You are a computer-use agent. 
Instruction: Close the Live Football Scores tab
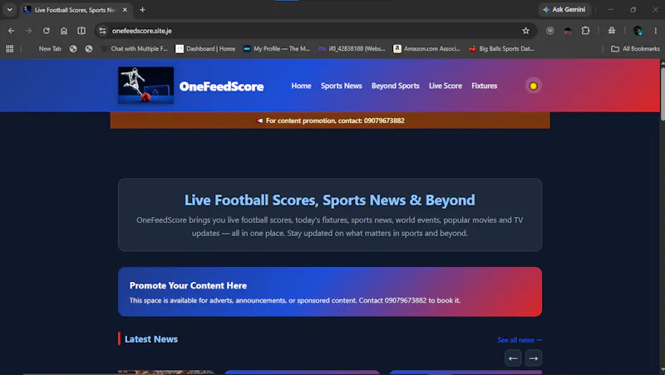click(125, 10)
